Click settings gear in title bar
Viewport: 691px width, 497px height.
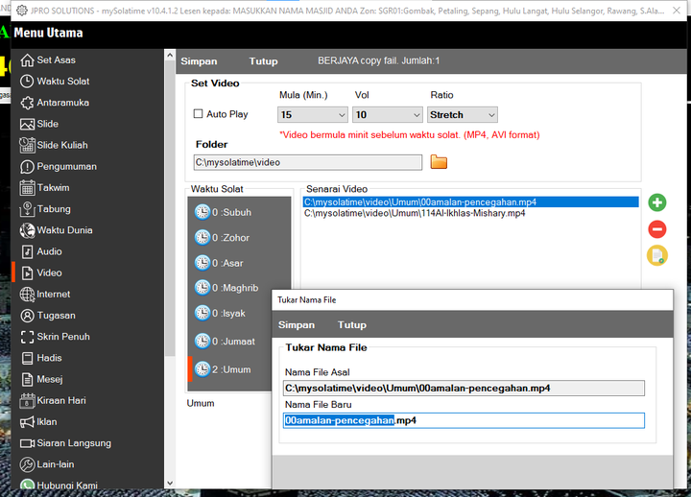[x=21, y=11]
